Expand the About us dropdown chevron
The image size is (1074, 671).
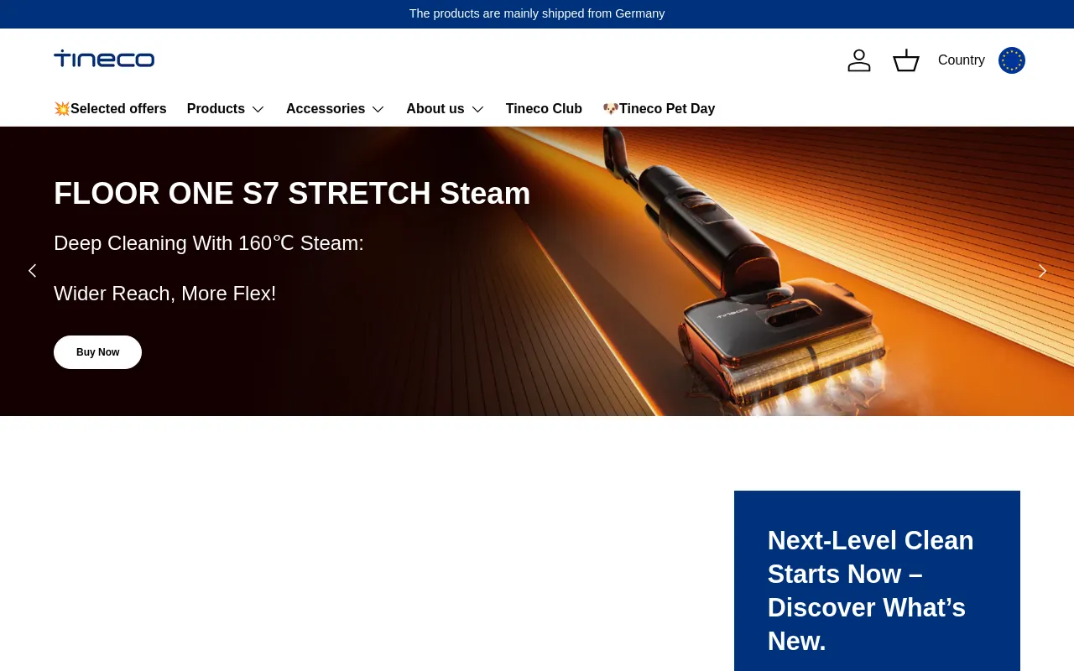[477, 109]
